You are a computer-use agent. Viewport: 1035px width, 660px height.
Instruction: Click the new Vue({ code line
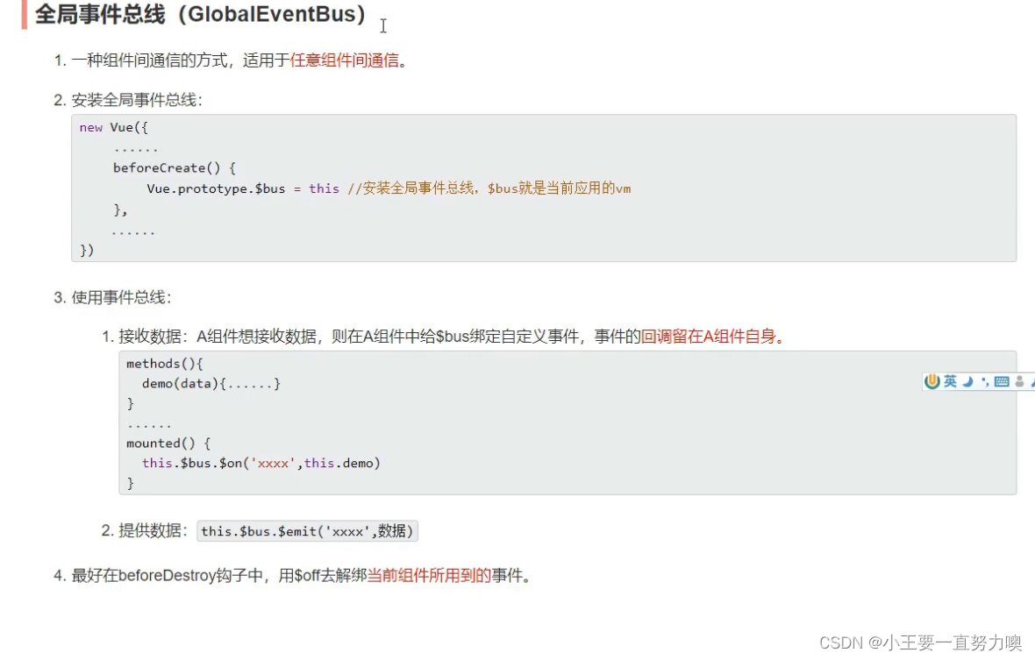[x=113, y=128]
